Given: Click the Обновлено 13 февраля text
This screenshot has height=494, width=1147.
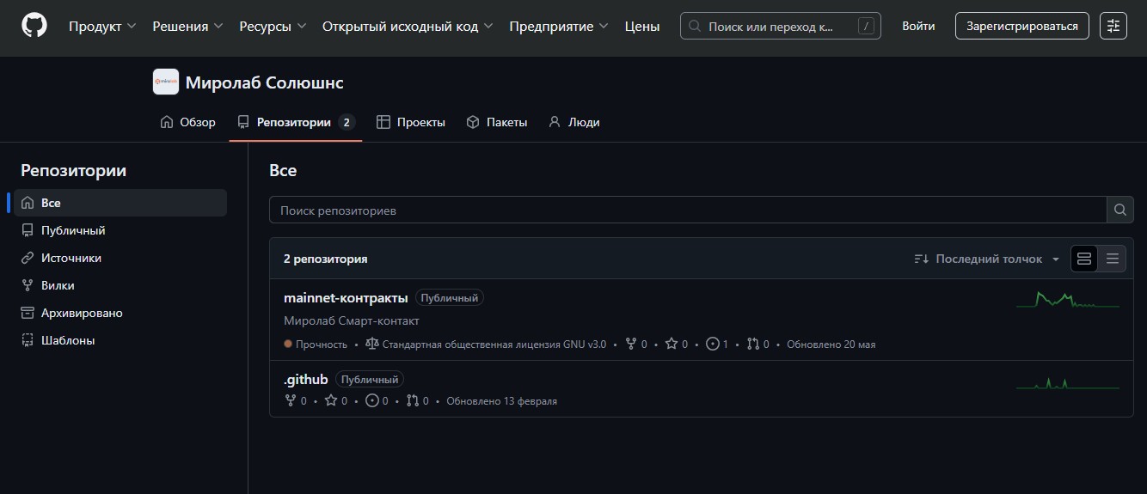Looking at the screenshot, I should tap(502, 400).
